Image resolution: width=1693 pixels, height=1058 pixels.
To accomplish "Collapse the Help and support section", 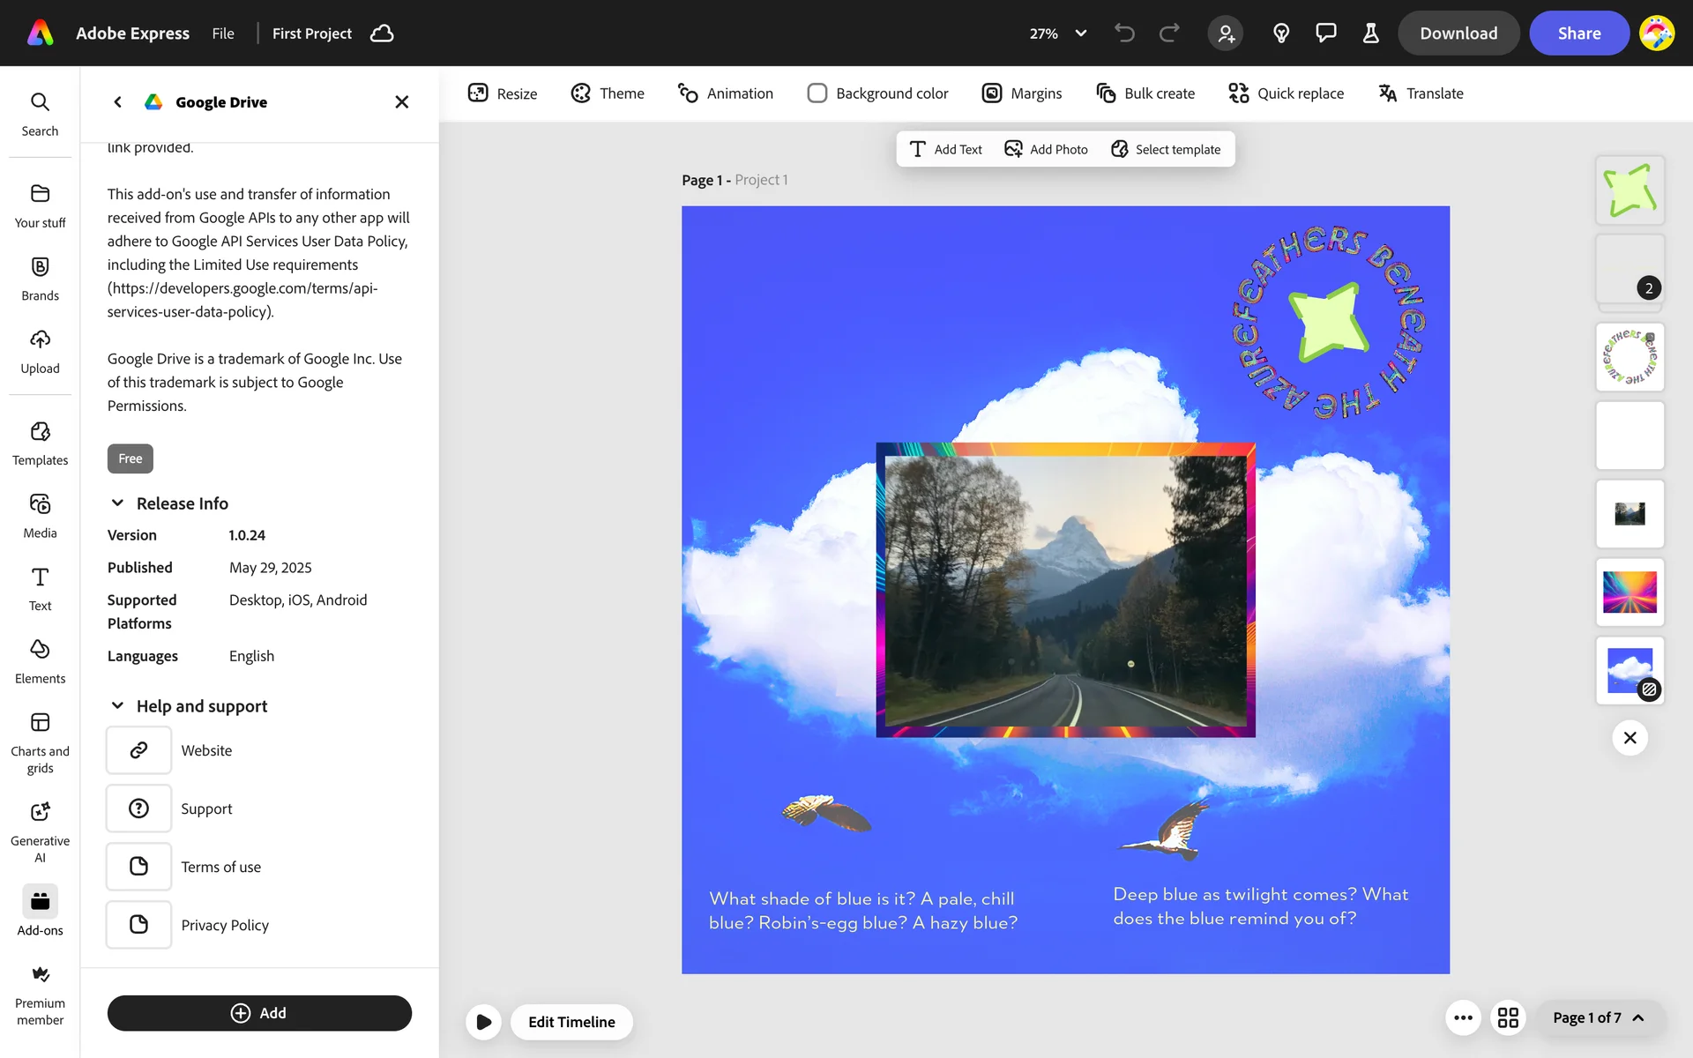I will (117, 706).
